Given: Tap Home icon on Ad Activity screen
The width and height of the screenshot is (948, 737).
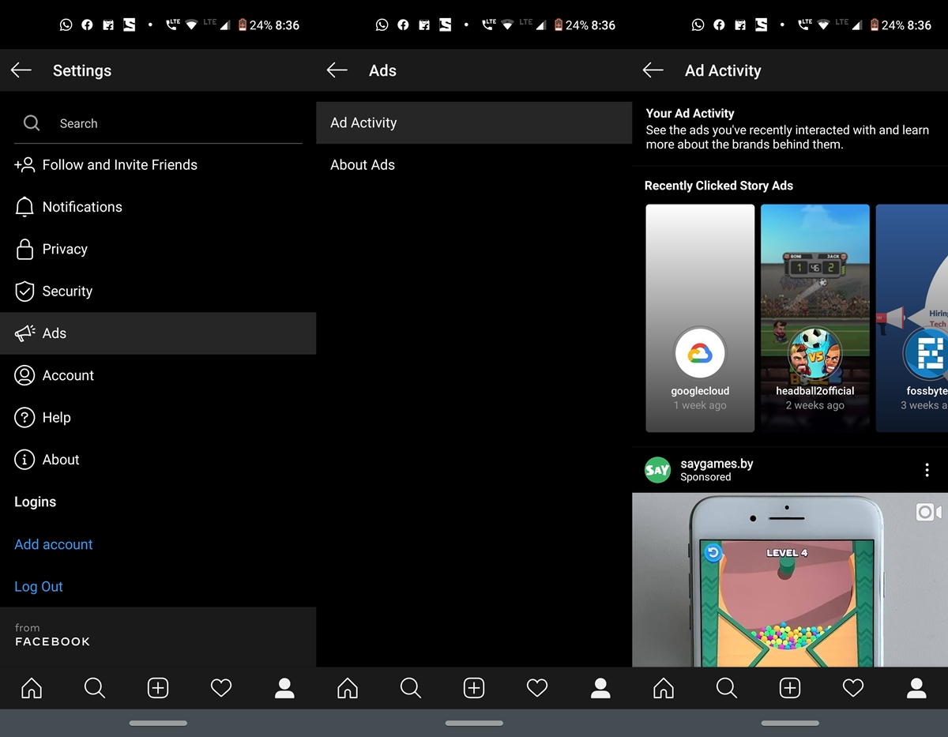Looking at the screenshot, I should point(664,688).
